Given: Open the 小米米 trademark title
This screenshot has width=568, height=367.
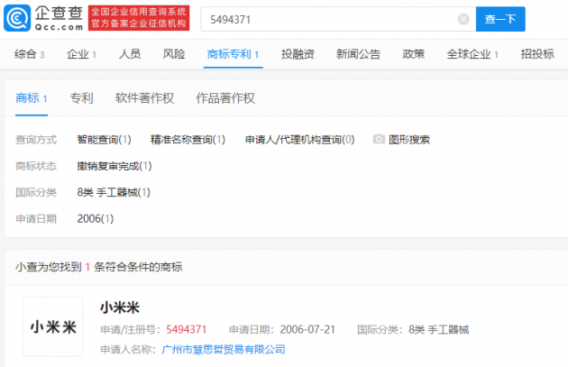Looking at the screenshot, I should pos(120,308).
